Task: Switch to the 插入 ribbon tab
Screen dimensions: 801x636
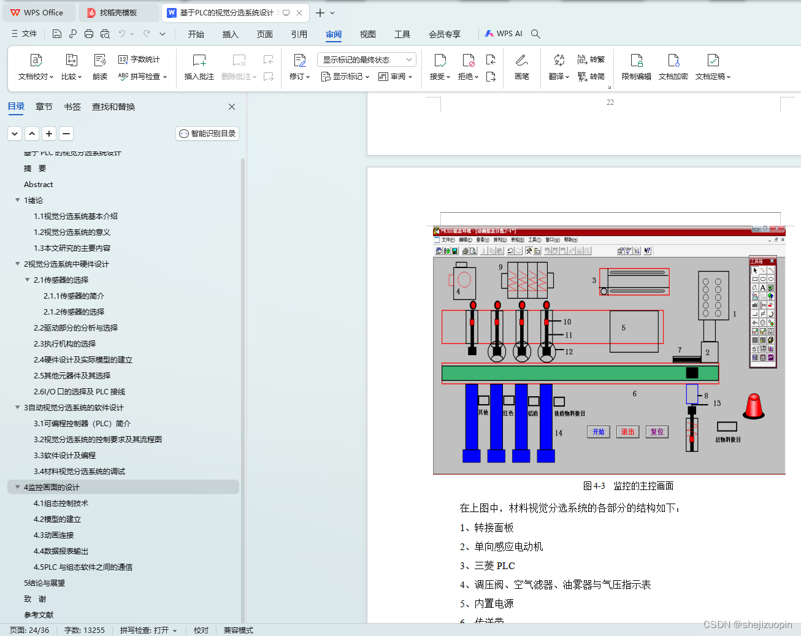Action: click(231, 34)
